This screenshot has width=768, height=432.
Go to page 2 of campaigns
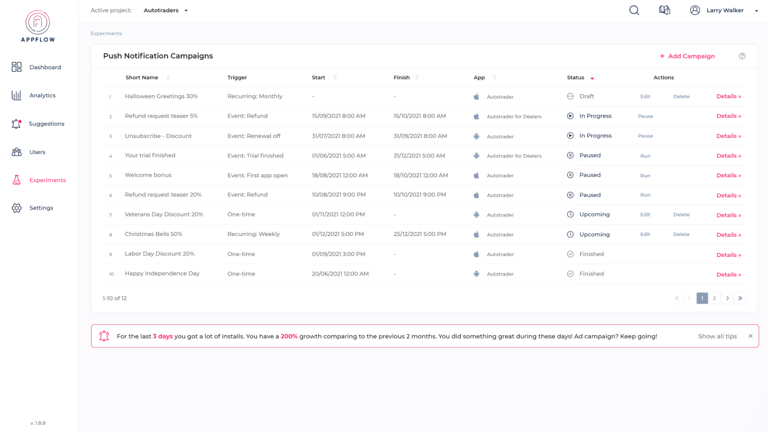(x=714, y=298)
